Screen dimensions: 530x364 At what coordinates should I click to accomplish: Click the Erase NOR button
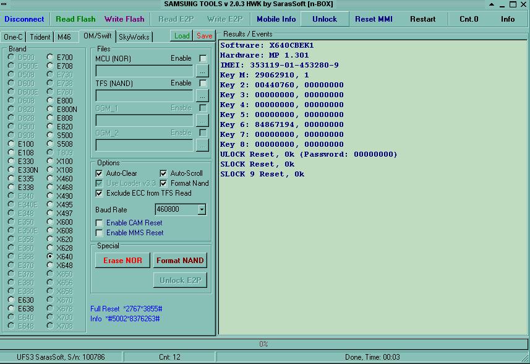(x=122, y=261)
